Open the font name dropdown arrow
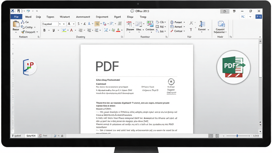Image resolution: width=272 pixels, height=153 pixels. click(x=60, y=24)
